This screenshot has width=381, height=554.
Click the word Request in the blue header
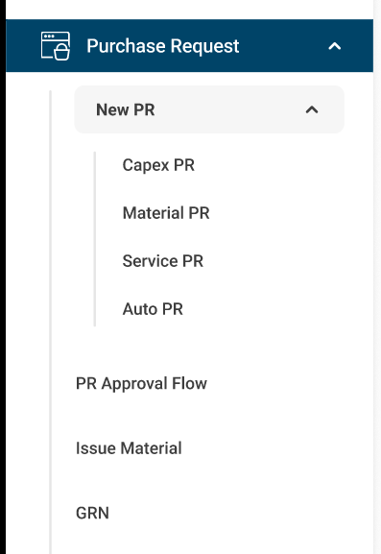point(205,46)
